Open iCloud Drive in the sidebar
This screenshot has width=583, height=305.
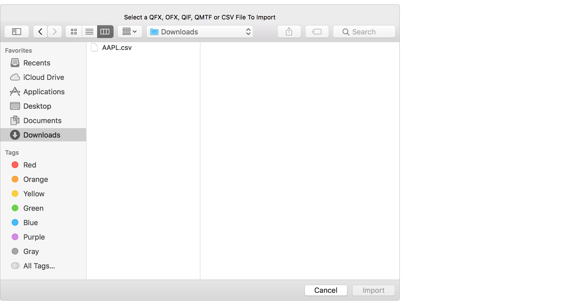tap(44, 77)
